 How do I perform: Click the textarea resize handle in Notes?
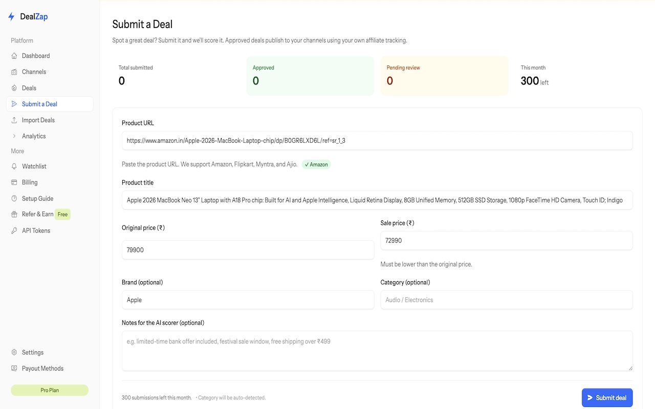pyautogui.click(x=630, y=368)
